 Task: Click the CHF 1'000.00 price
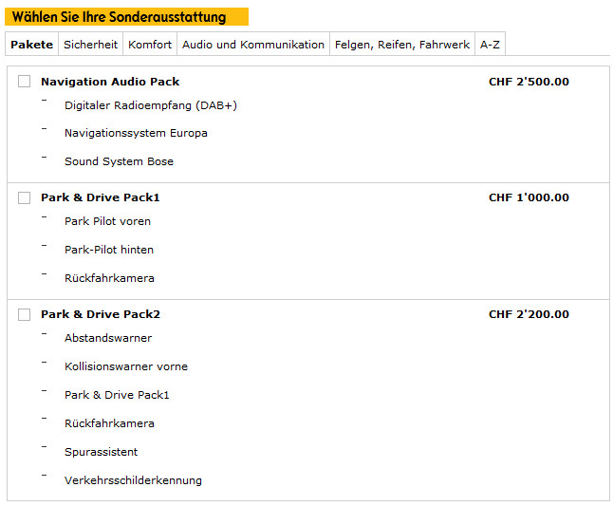[529, 197]
